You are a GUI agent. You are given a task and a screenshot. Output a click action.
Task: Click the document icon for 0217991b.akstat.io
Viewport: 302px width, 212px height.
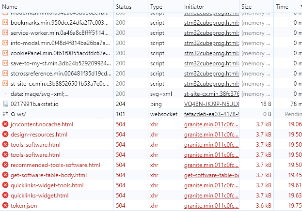click(x=5, y=104)
